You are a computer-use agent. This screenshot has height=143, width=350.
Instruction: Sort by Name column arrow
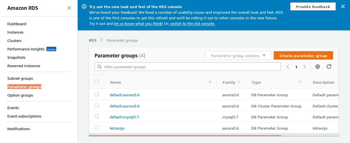210,82
